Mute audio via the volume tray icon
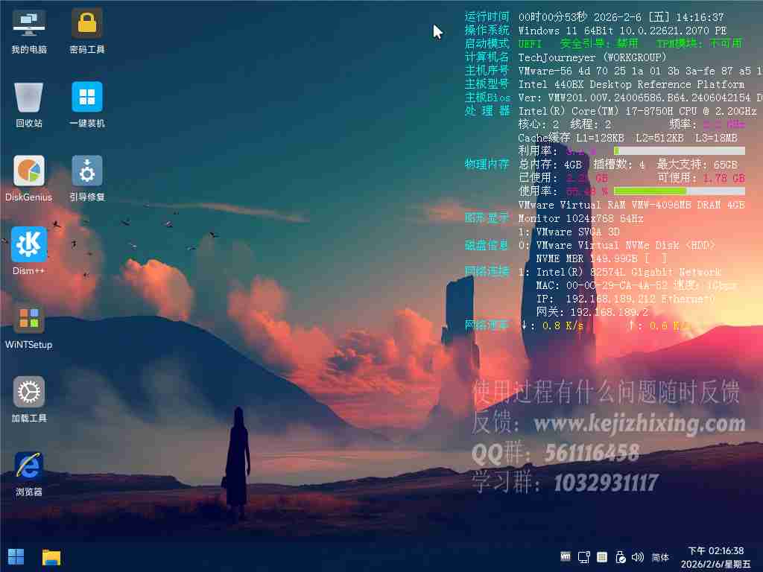The width and height of the screenshot is (763, 572). click(637, 556)
